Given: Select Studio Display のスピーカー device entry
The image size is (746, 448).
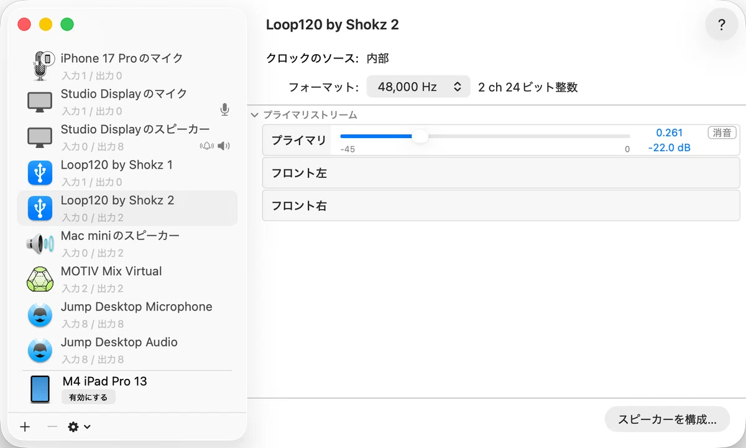Looking at the screenshot, I should 127,138.
